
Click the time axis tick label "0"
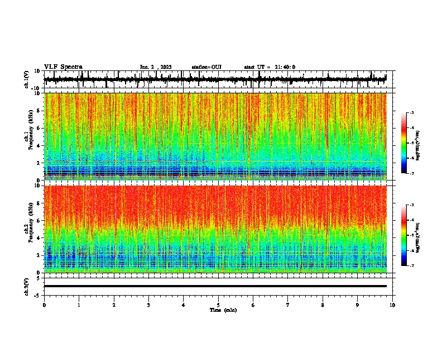coord(44,305)
